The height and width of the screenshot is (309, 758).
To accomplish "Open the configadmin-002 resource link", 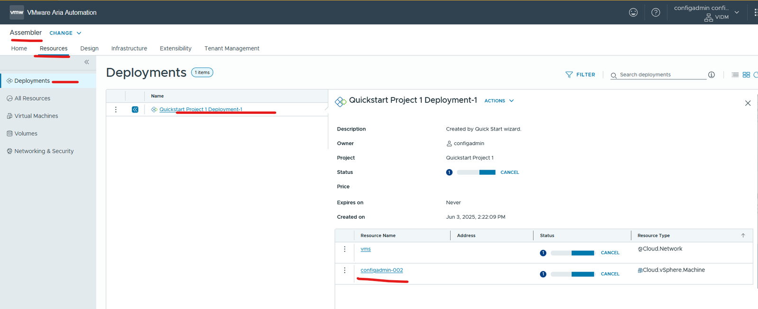I will 382,270.
